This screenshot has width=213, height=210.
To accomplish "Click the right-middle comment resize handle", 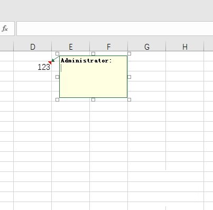I will (x=129, y=77).
